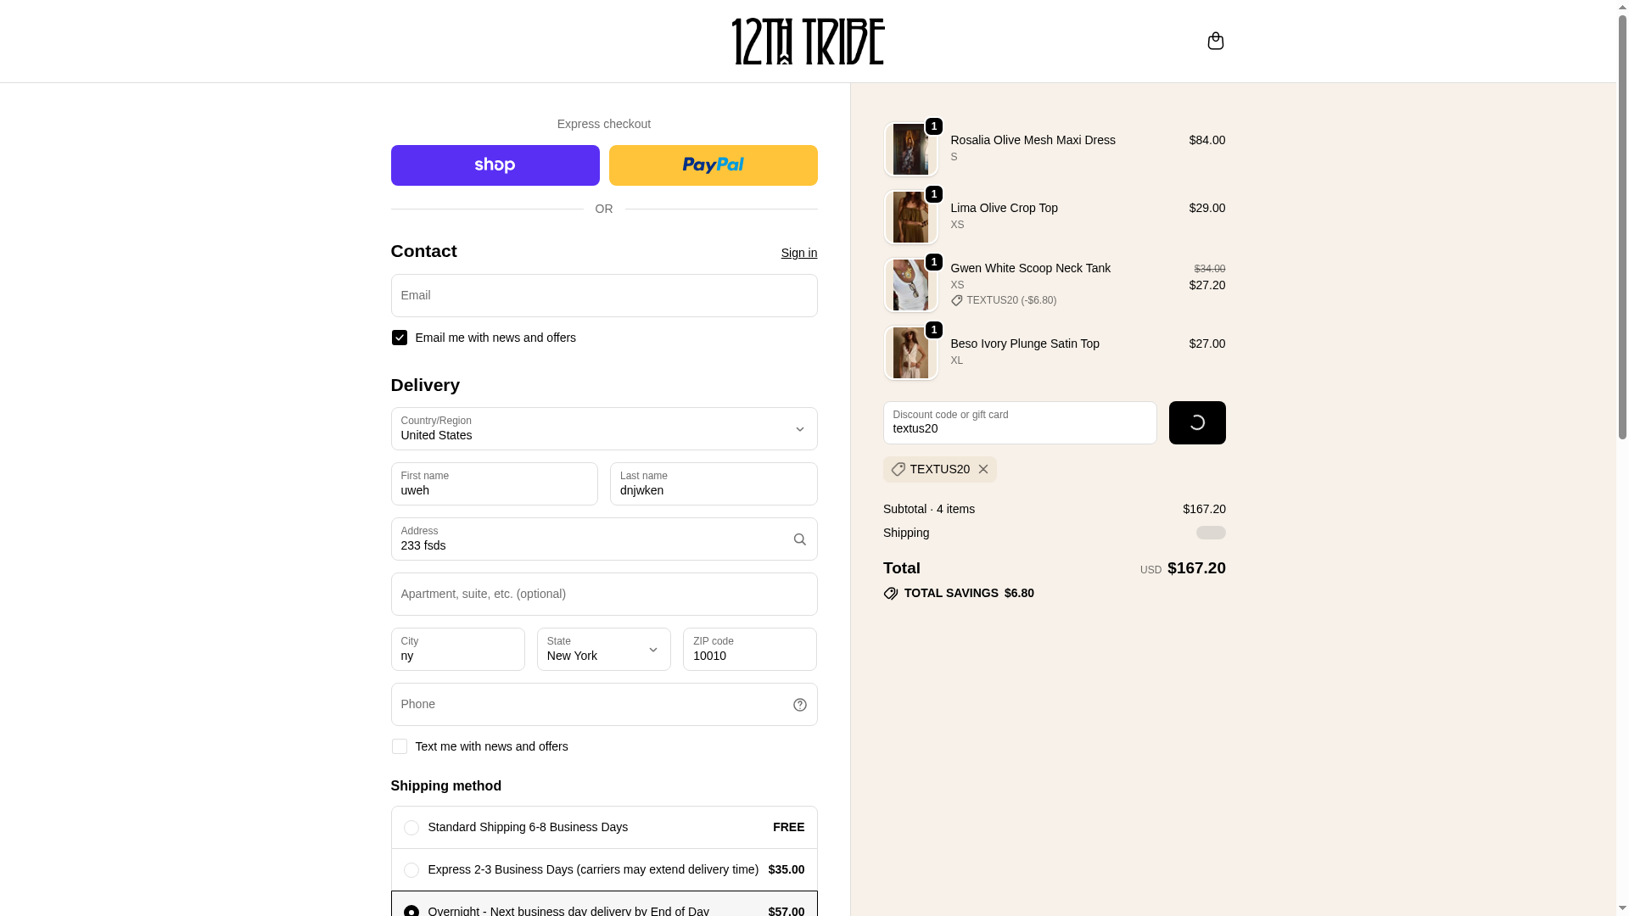
Task: Click the discount code apply button
Action: tap(1197, 422)
